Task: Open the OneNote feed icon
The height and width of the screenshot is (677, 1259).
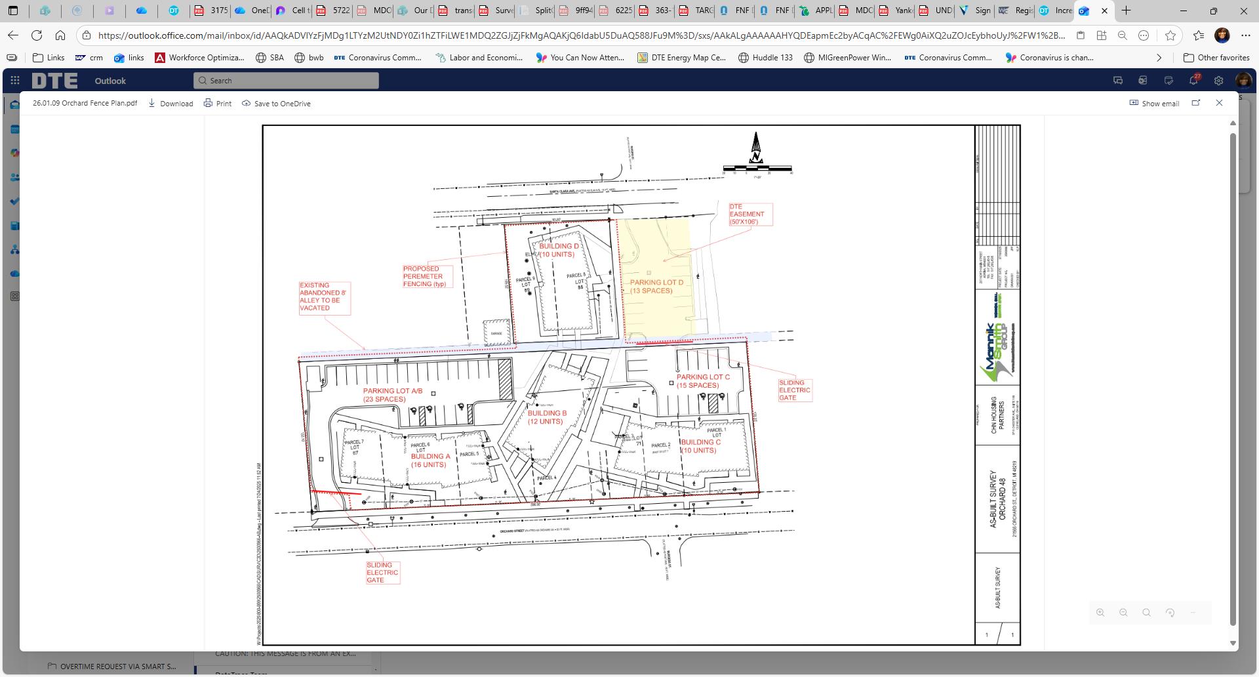Action: (1142, 81)
